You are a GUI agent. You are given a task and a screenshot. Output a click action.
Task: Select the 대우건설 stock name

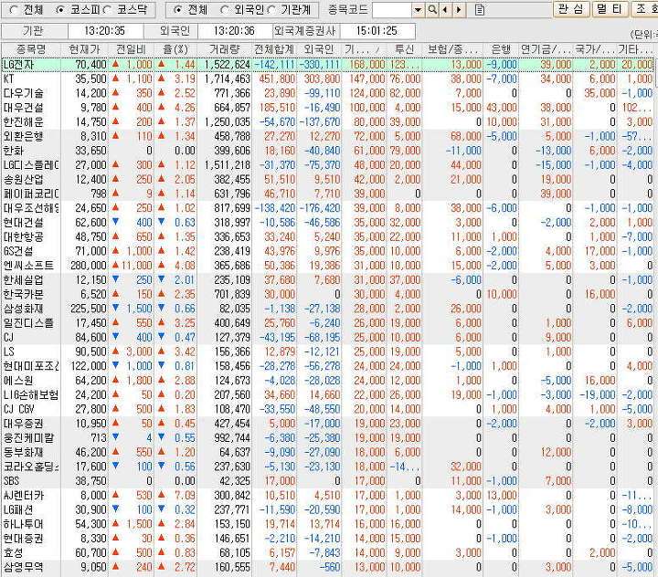[x=24, y=108]
